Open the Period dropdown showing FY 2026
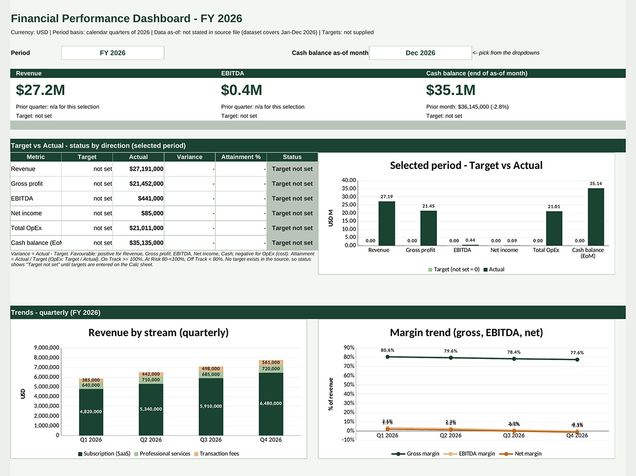636x476 pixels. coord(113,53)
